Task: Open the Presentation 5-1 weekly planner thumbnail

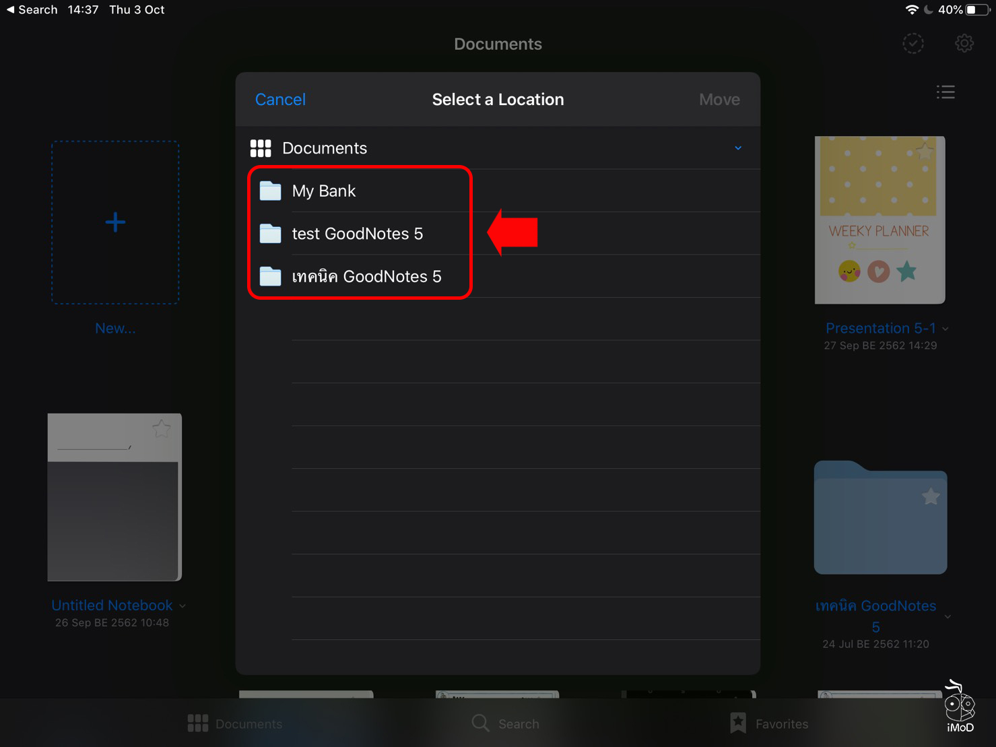Action: pos(879,220)
